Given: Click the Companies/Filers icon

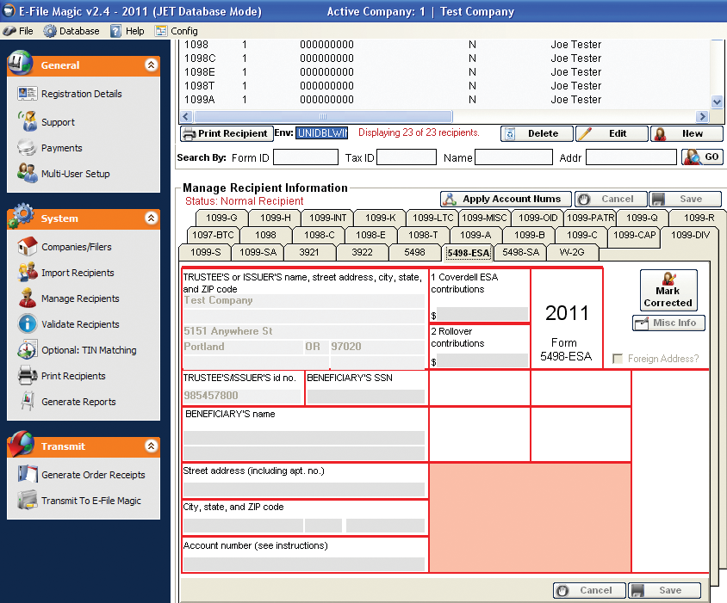Looking at the screenshot, I should pos(27,247).
